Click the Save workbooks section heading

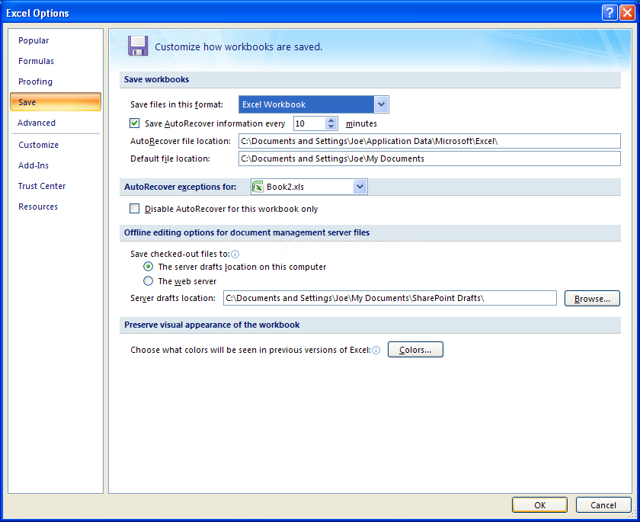click(x=156, y=79)
